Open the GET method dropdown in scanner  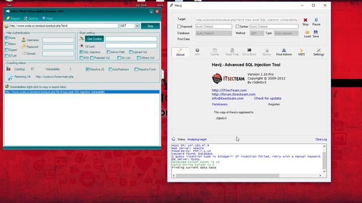[137, 26]
